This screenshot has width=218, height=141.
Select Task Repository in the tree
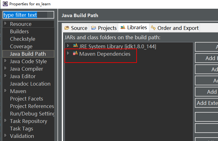[x=28, y=121]
